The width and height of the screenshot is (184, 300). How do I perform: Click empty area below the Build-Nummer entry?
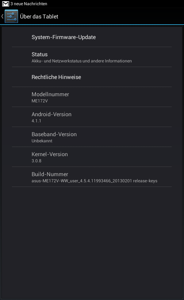click(x=92, y=240)
